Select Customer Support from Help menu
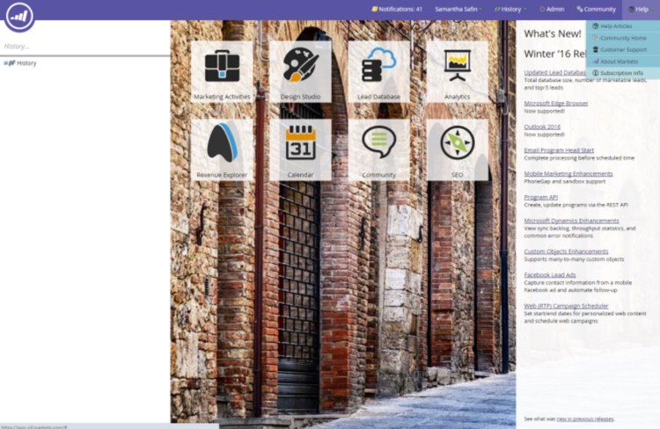This screenshot has width=660, height=429. (623, 49)
